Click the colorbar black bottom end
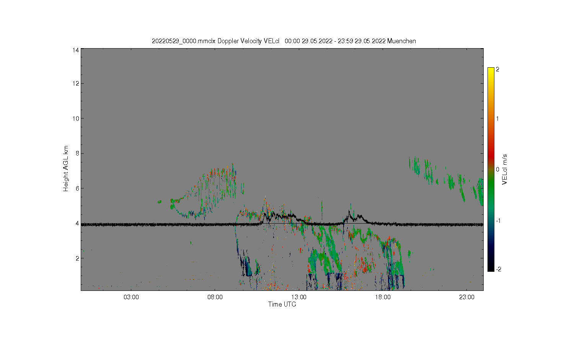This screenshot has height=344, width=574. (491, 269)
